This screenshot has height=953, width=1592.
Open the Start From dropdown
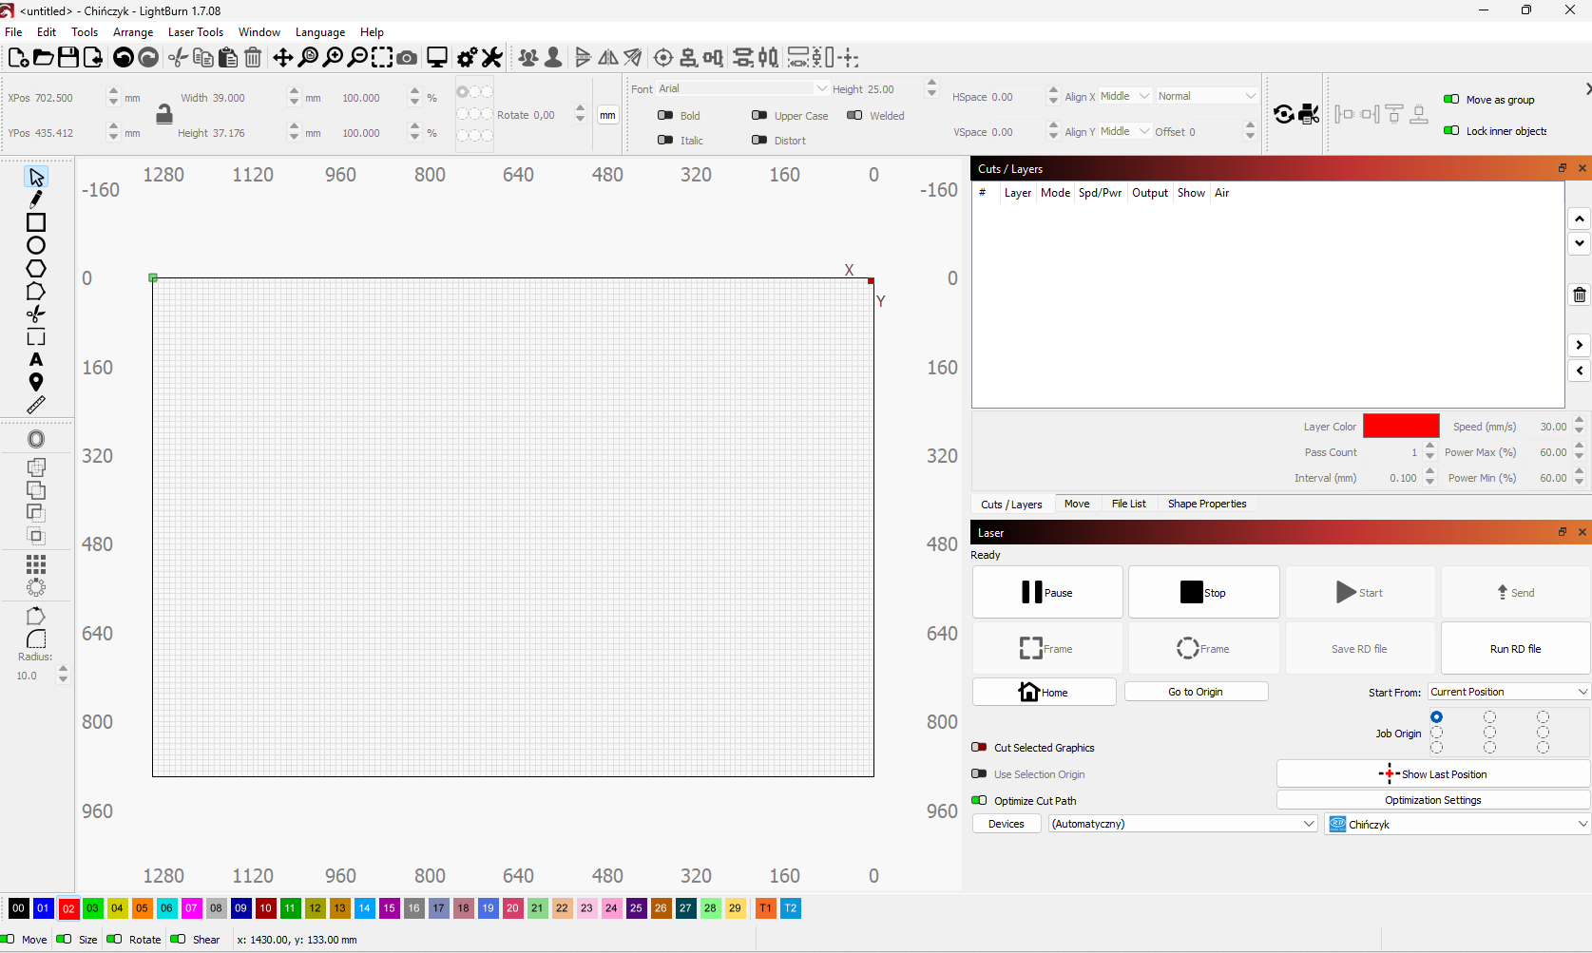[1508, 692]
